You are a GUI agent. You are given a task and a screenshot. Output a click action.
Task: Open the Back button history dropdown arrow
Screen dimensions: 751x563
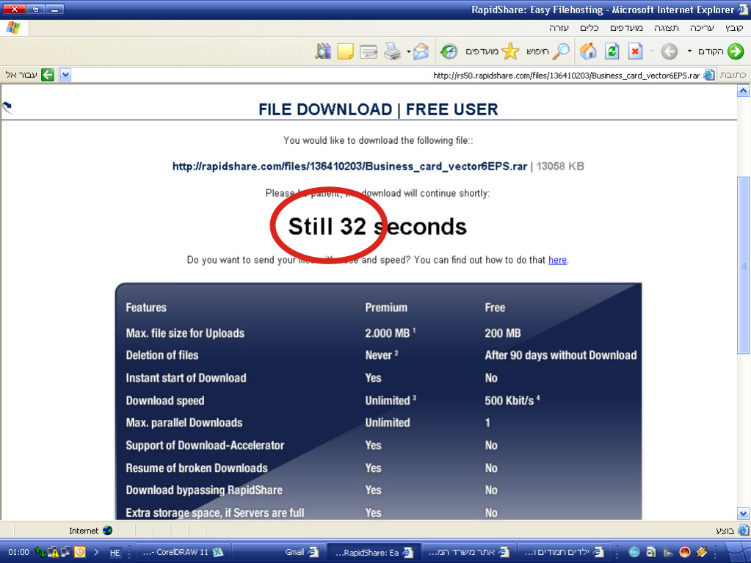[689, 51]
